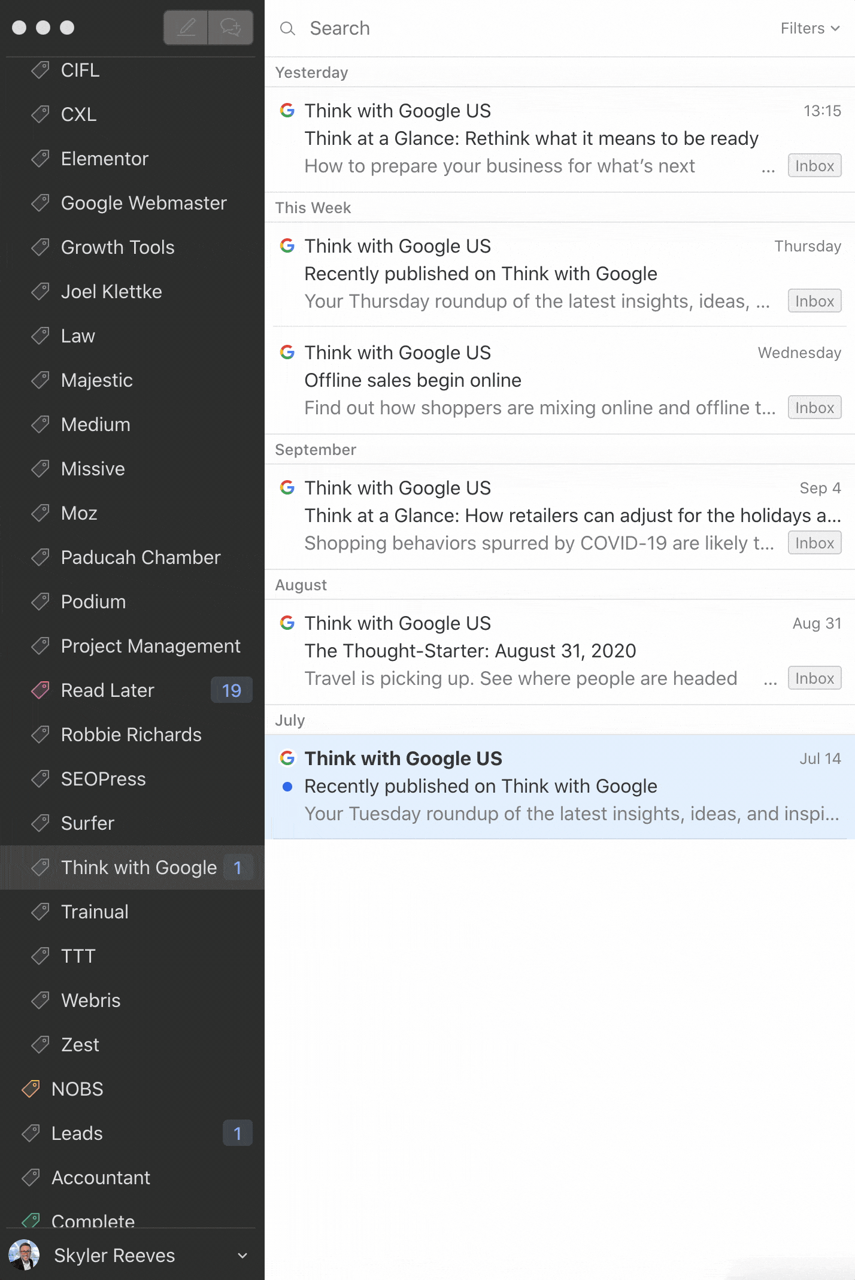
Task: Start a new chat conversation icon
Action: point(231,28)
